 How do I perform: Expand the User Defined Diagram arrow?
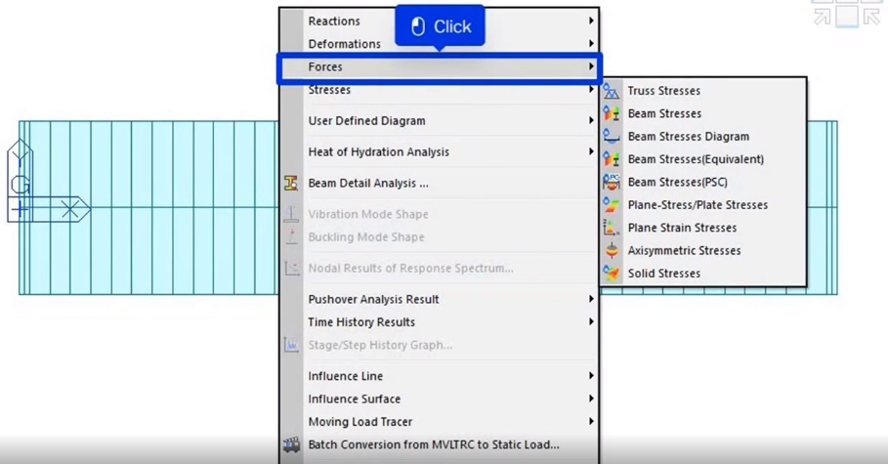tap(591, 121)
